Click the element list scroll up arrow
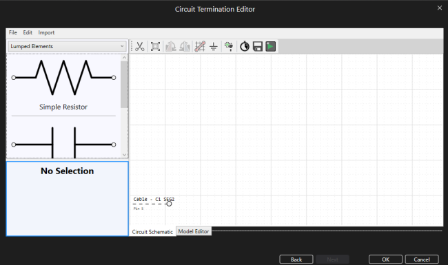The height and width of the screenshot is (265, 448). pos(124,58)
